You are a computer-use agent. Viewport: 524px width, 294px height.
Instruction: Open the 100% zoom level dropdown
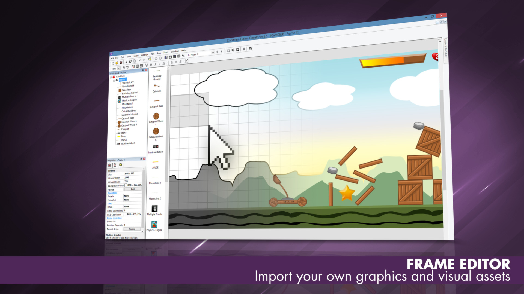click(x=118, y=69)
